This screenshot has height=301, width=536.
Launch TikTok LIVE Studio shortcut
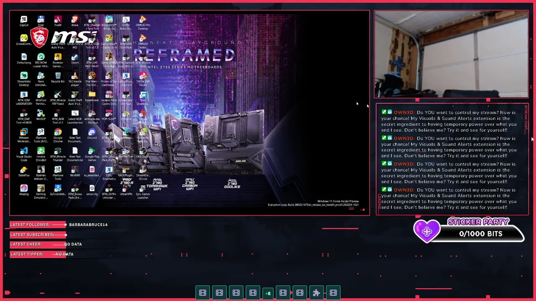coord(143,79)
